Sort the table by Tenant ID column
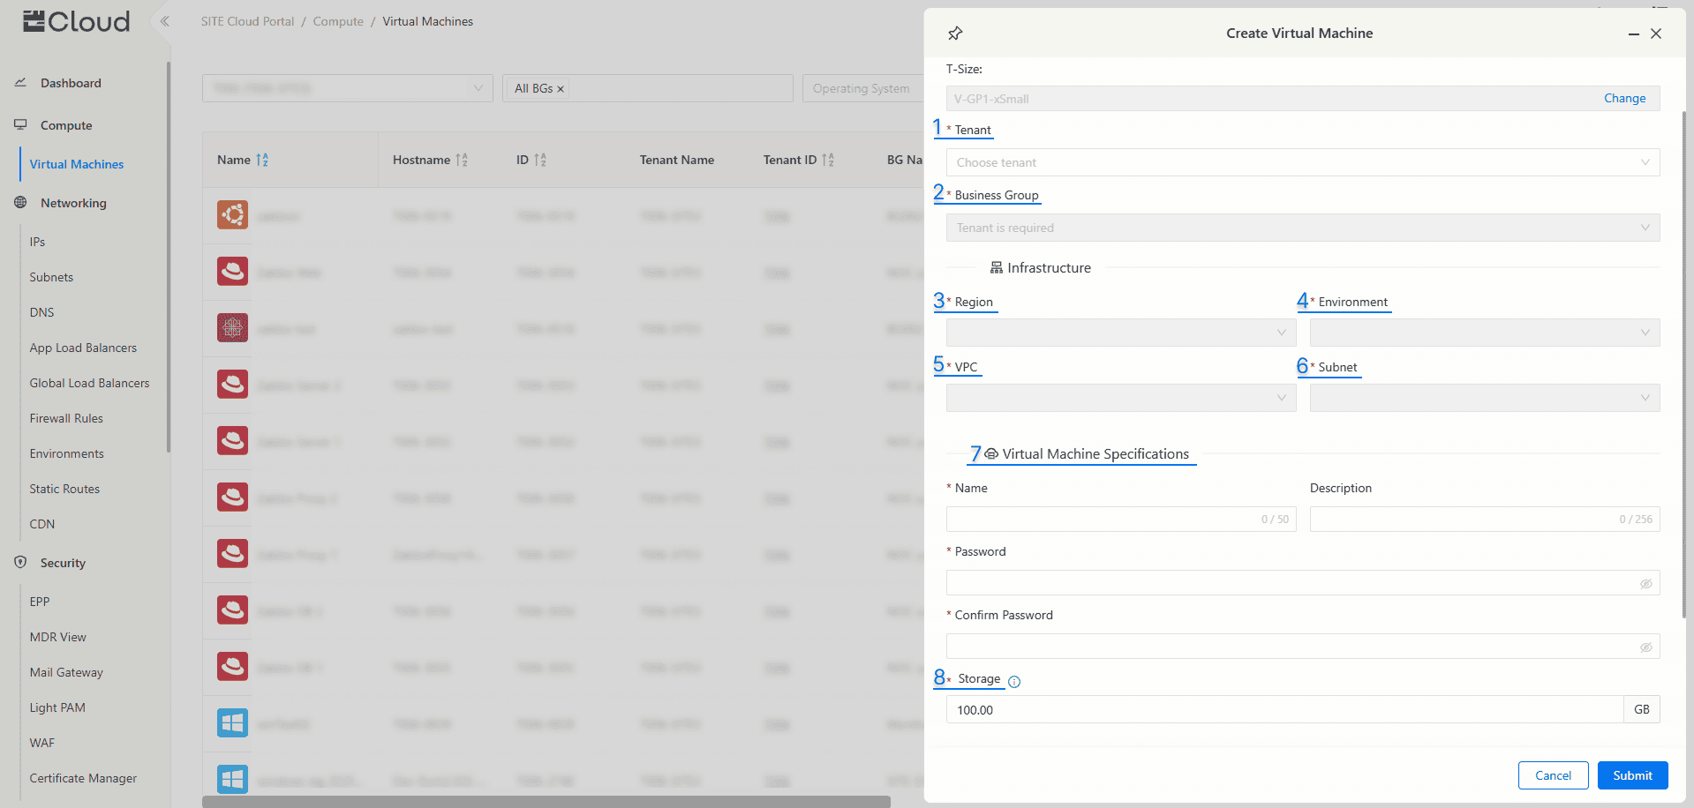The height and width of the screenshot is (808, 1694). coord(828,160)
